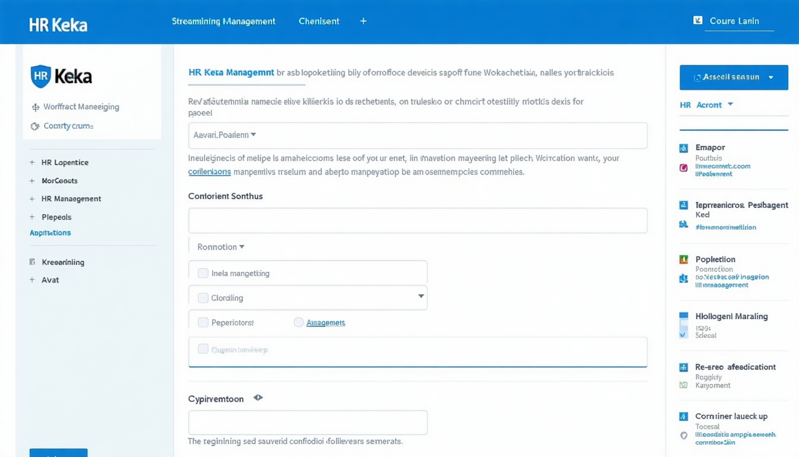Tick the Pepericitorst checkbox
799x457 pixels.
(x=203, y=323)
